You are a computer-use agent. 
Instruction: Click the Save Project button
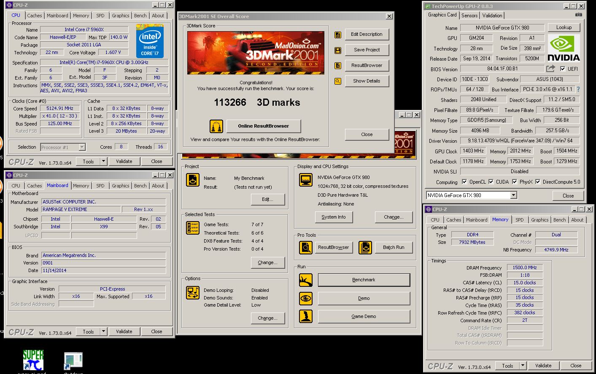[367, 50]
